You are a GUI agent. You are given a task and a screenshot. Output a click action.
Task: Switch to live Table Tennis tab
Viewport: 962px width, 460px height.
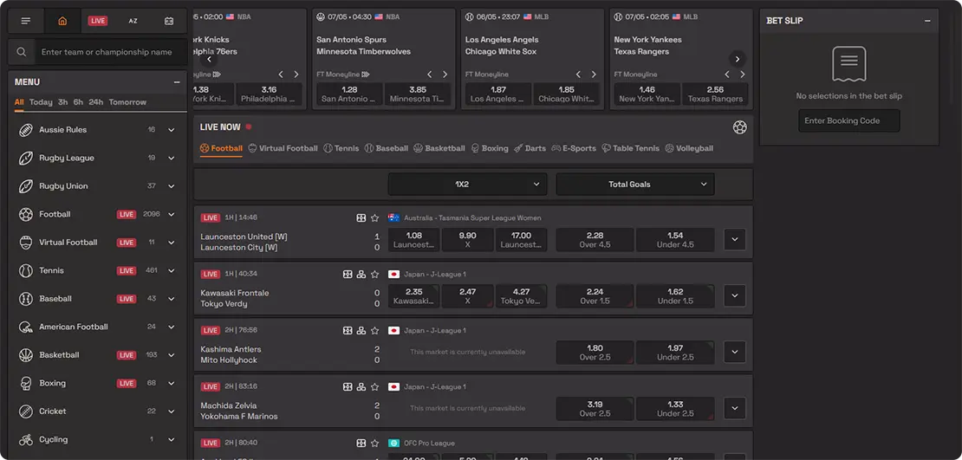(631, 148)
